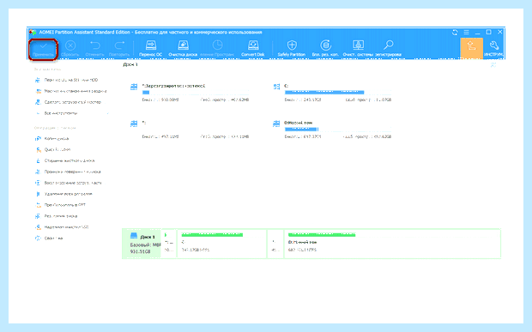Viewport: 532px width, 332px height.
Task: Select the first small partition block in disk map
Action: pyautogui.click(x=169, y=244)
